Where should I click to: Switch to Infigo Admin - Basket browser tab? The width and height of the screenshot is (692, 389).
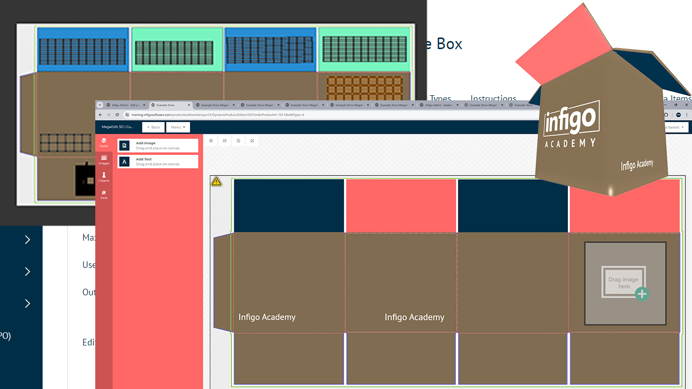pos(439,105)
